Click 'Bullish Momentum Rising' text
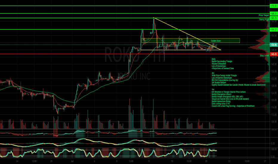278x164 pixels. coord(221,101)
